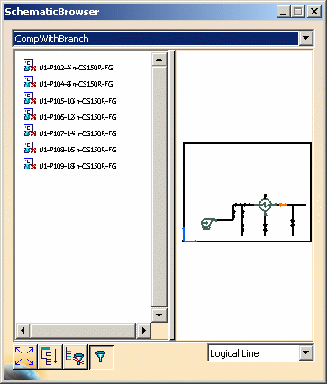This screenshot has height=384, width=327.
Task: Click the pump symbol in schematic preview
Action: [x=208, y=224]
